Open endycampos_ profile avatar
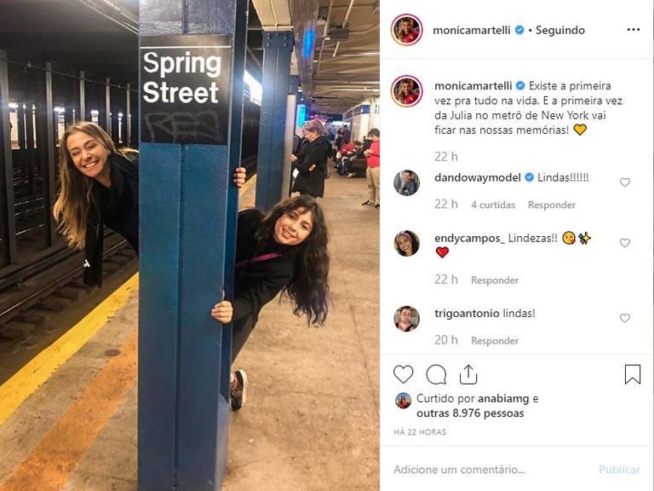The image size is (654, 491). [407, 243]
